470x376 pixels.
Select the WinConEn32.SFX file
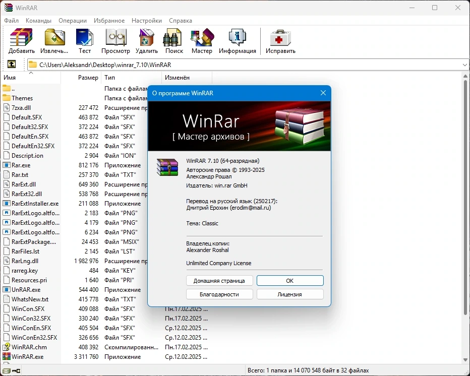click(x=34, y=337)
